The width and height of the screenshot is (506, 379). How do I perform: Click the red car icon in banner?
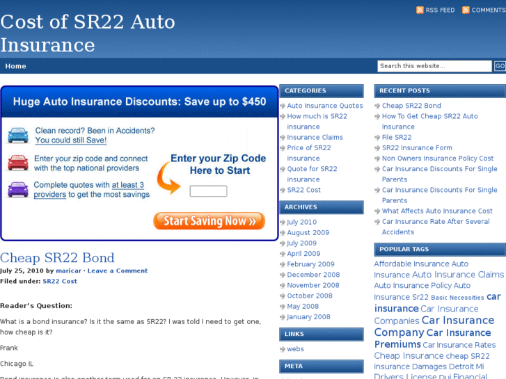click(x=18, y=162)
